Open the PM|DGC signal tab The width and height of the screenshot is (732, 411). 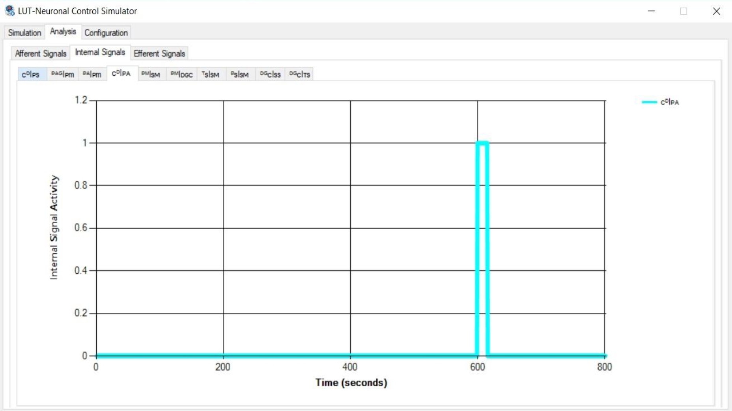point(181,74)
